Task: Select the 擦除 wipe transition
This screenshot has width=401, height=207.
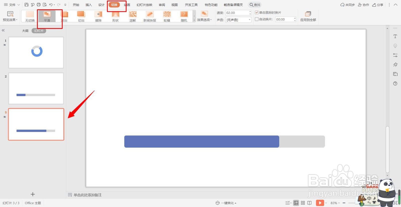Action: point(98,17)
